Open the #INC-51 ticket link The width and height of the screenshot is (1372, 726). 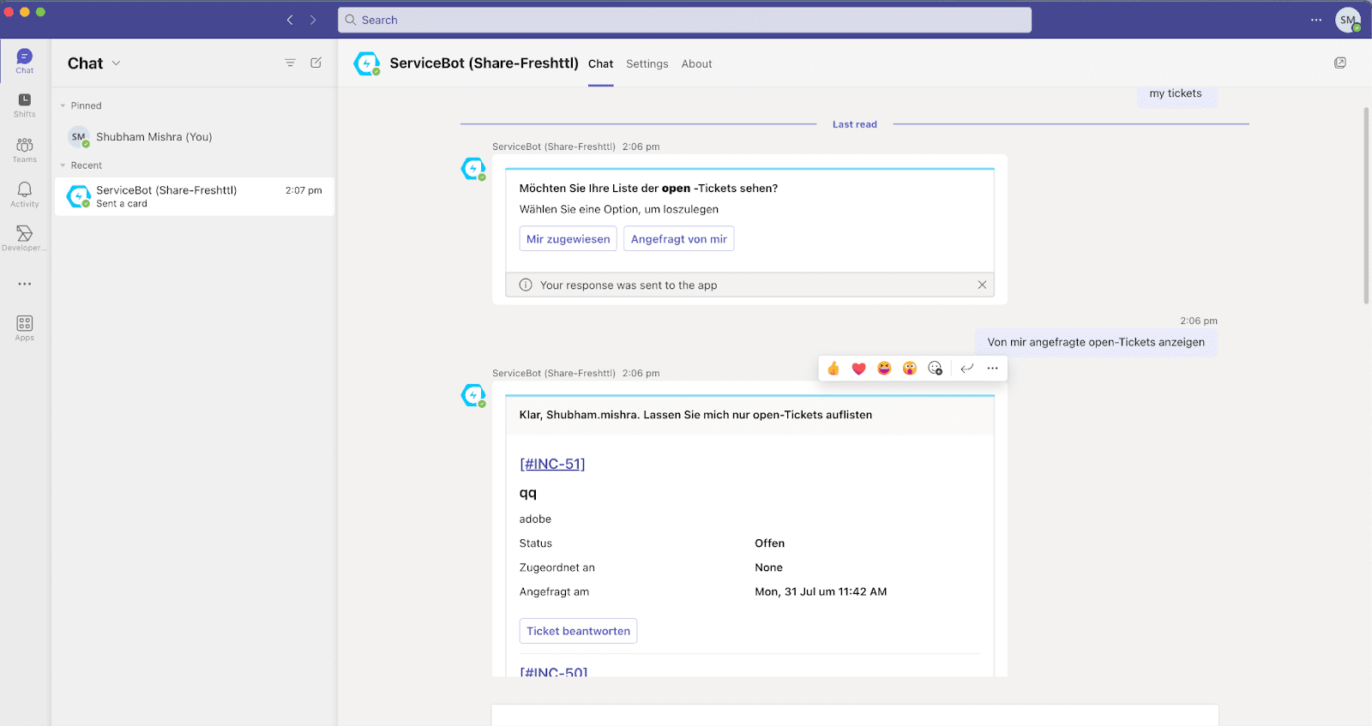point(552,464)
